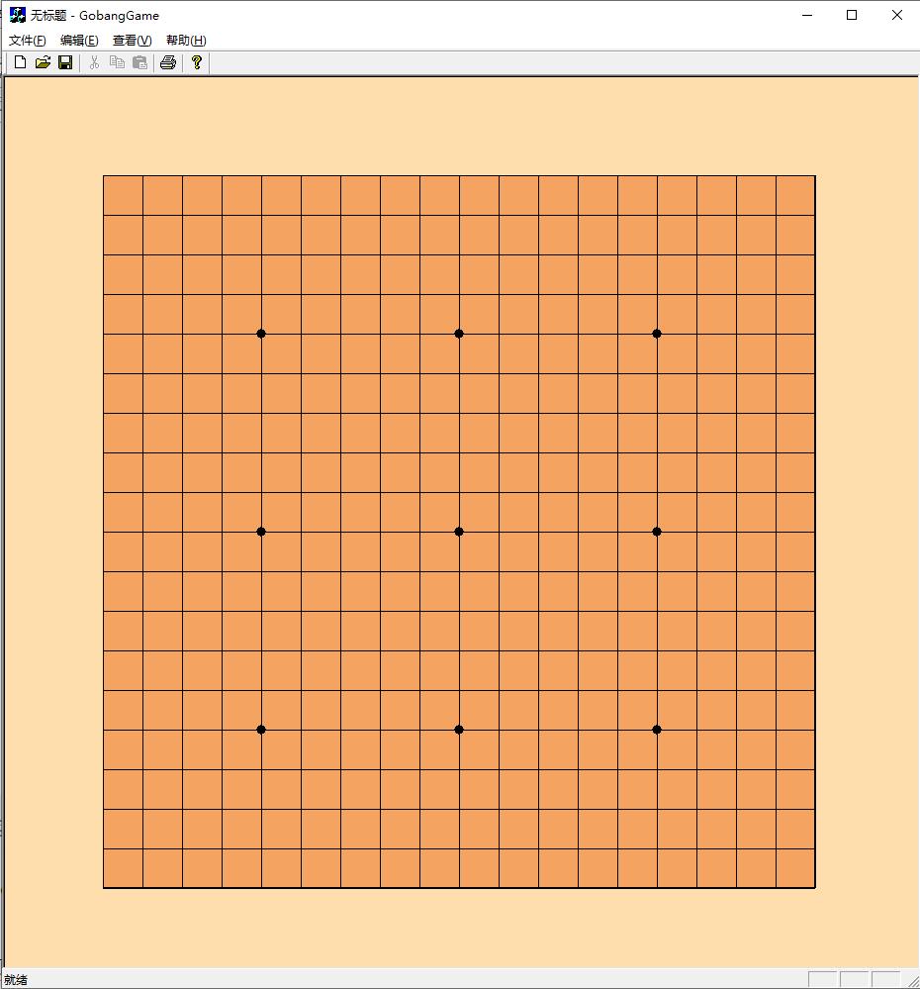Open About via question mark icon
Viewport: 920px width, 989px height.
tap(197, 62)
